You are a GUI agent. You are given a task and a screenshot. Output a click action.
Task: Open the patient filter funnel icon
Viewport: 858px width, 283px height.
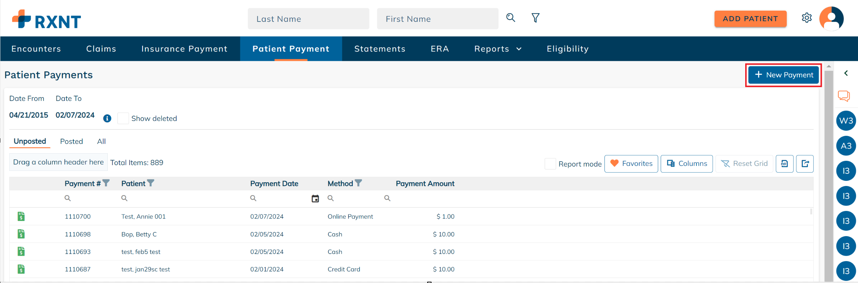(535, 18)
